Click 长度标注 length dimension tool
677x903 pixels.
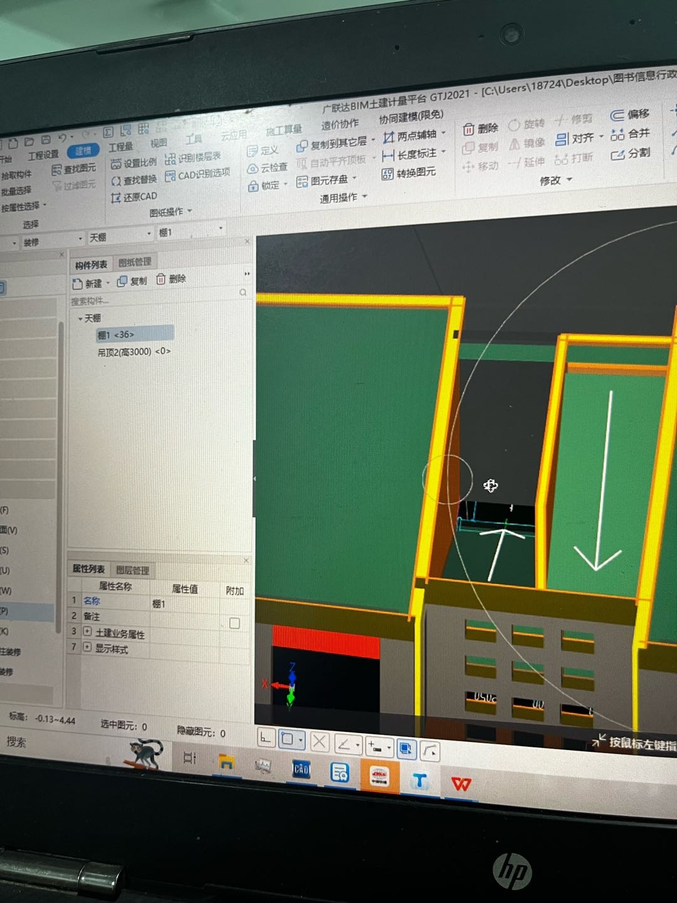(x=414, y=154)
